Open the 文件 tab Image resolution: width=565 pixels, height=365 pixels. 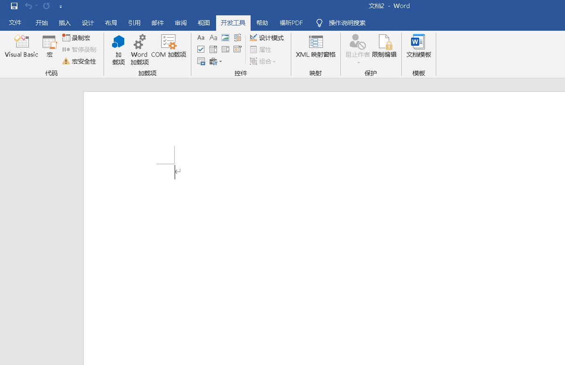coord(15,23)
